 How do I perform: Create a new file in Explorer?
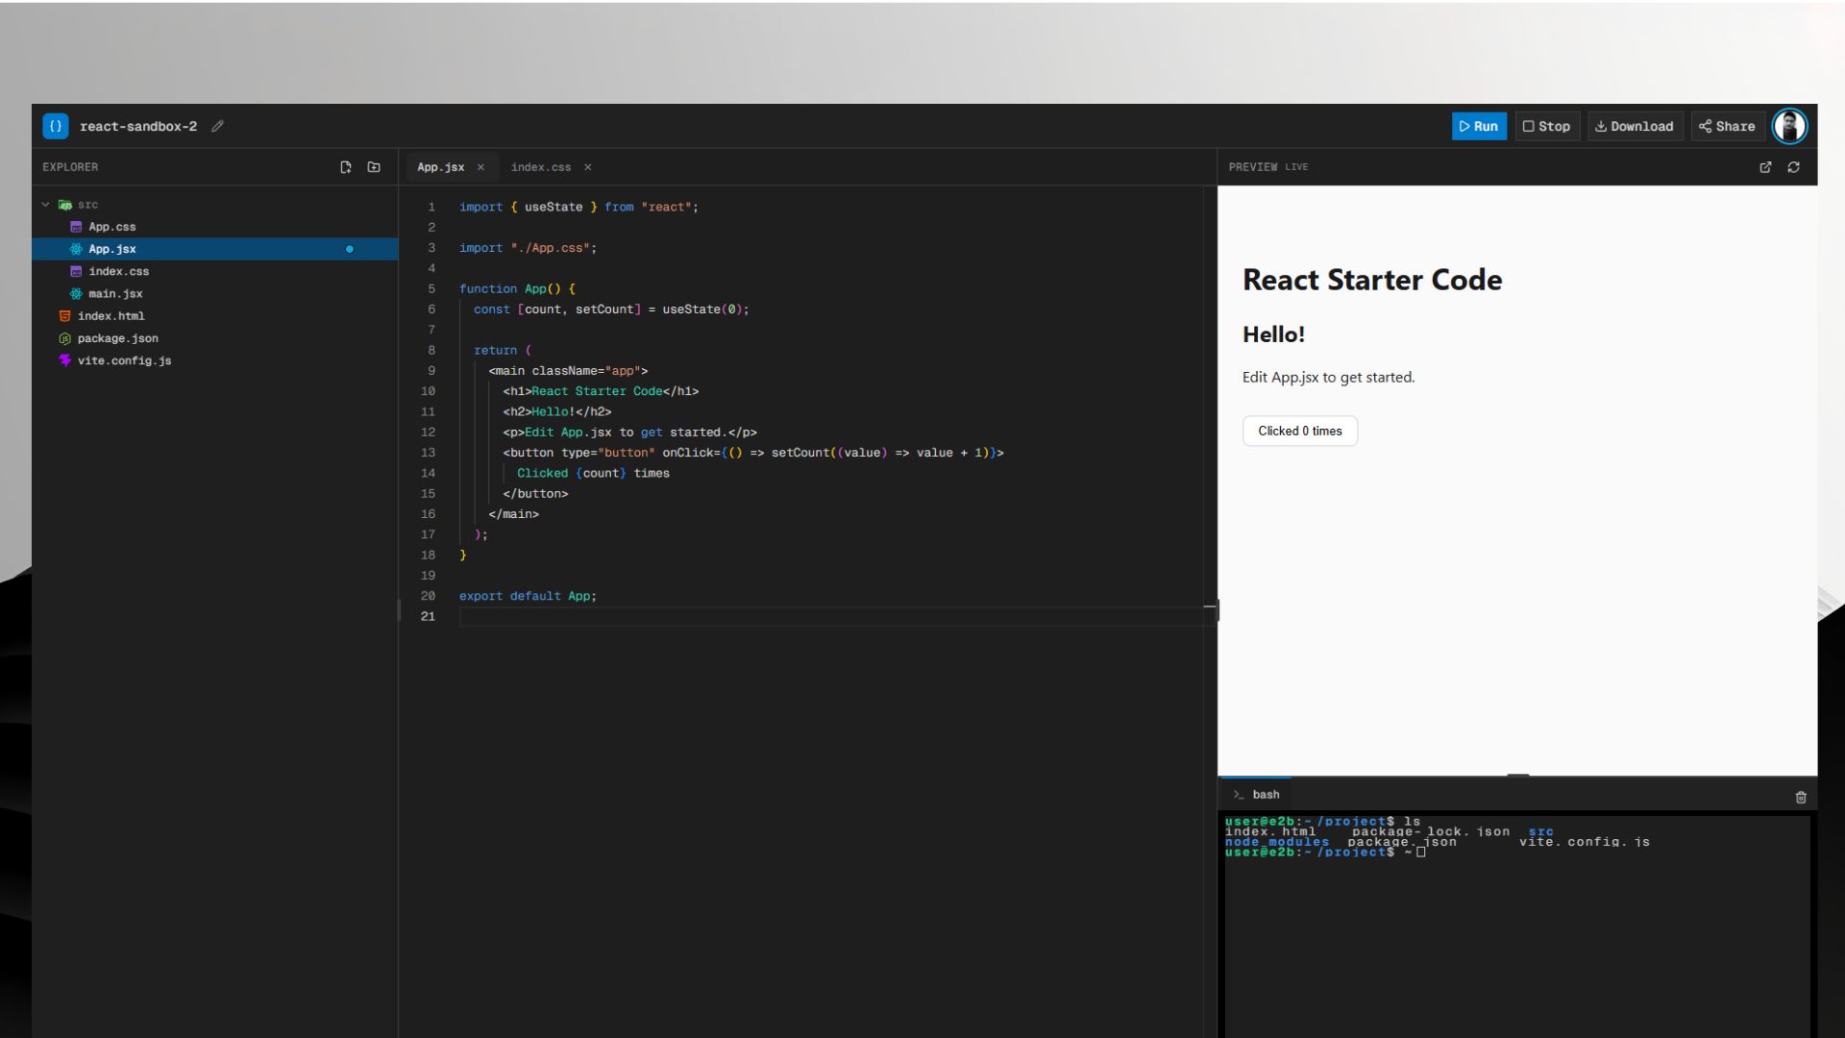[x=346, y=167]
